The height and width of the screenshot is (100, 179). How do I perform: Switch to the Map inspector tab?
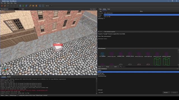click(100, 9)
